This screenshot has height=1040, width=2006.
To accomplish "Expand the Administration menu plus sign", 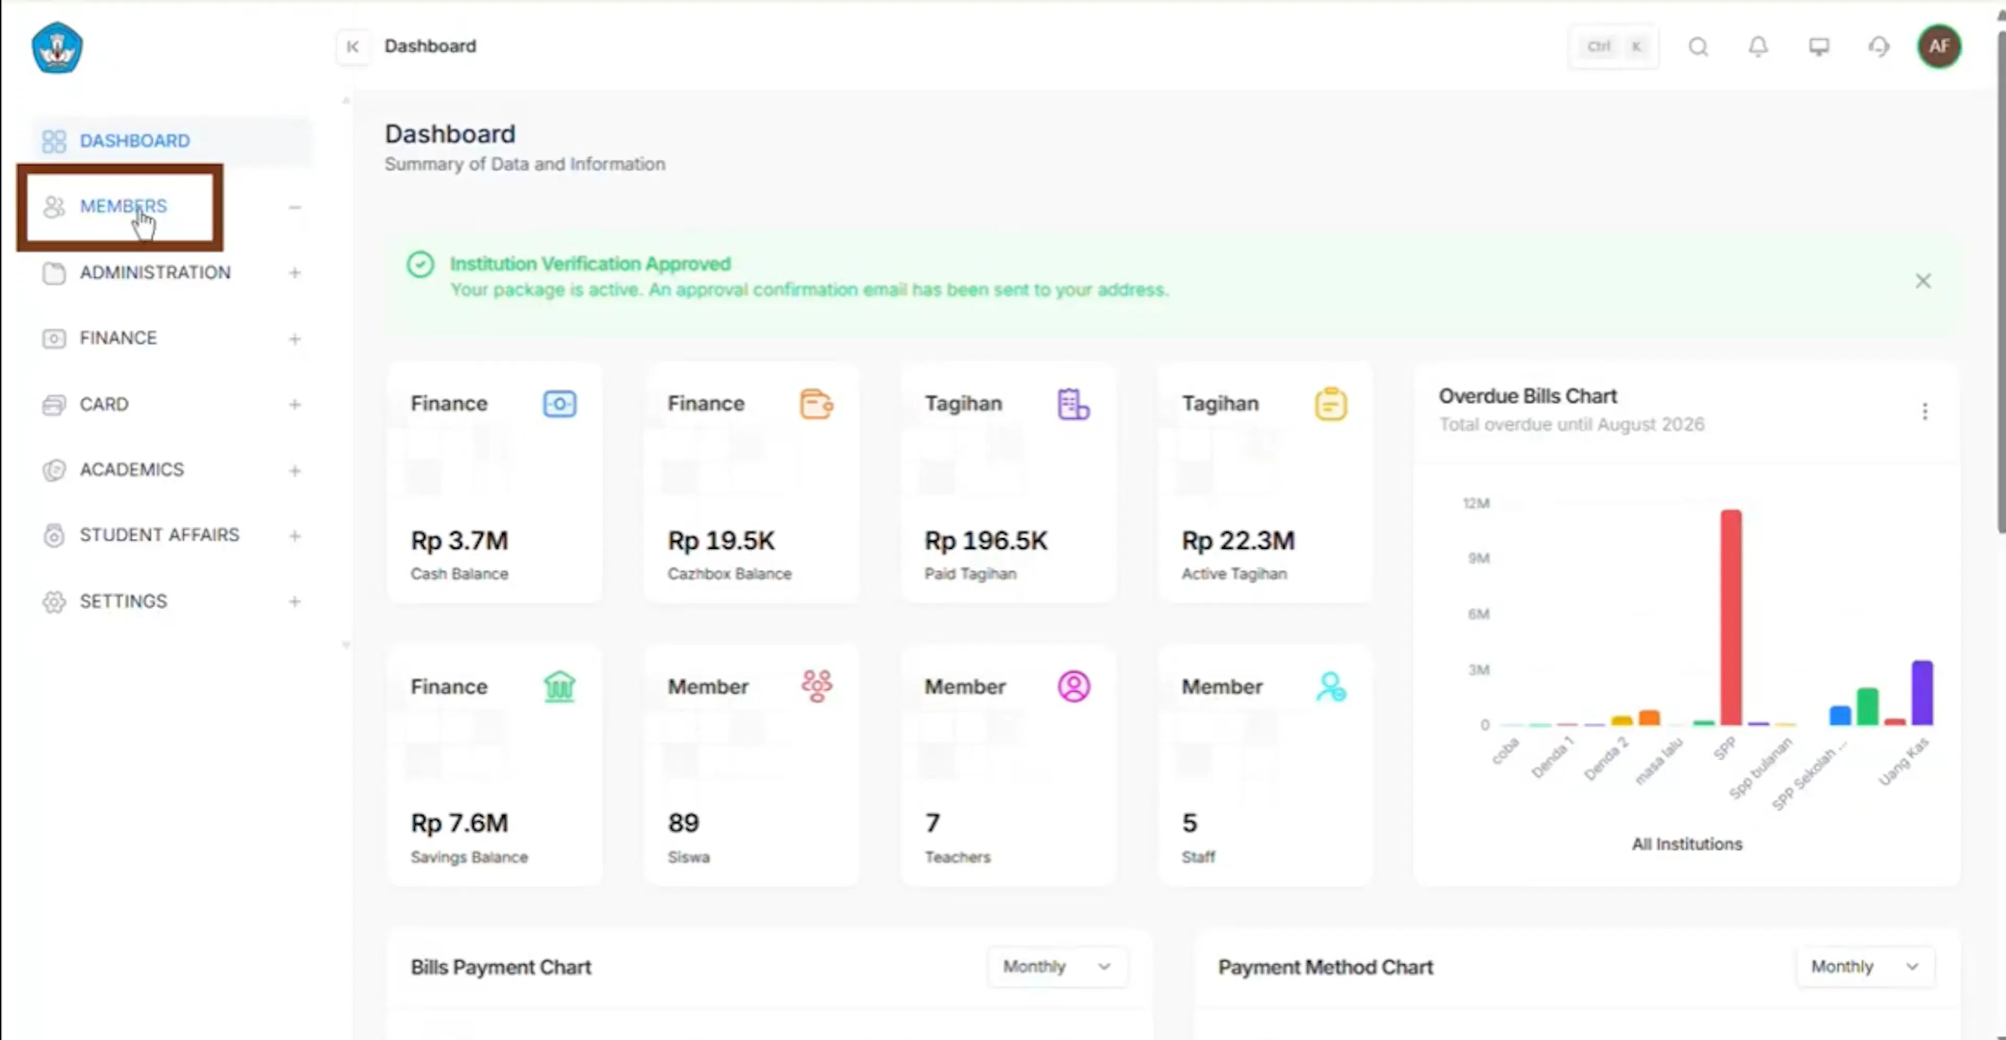I will coord(294,273).
